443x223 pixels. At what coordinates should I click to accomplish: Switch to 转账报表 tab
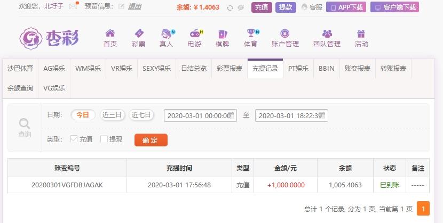393,69
